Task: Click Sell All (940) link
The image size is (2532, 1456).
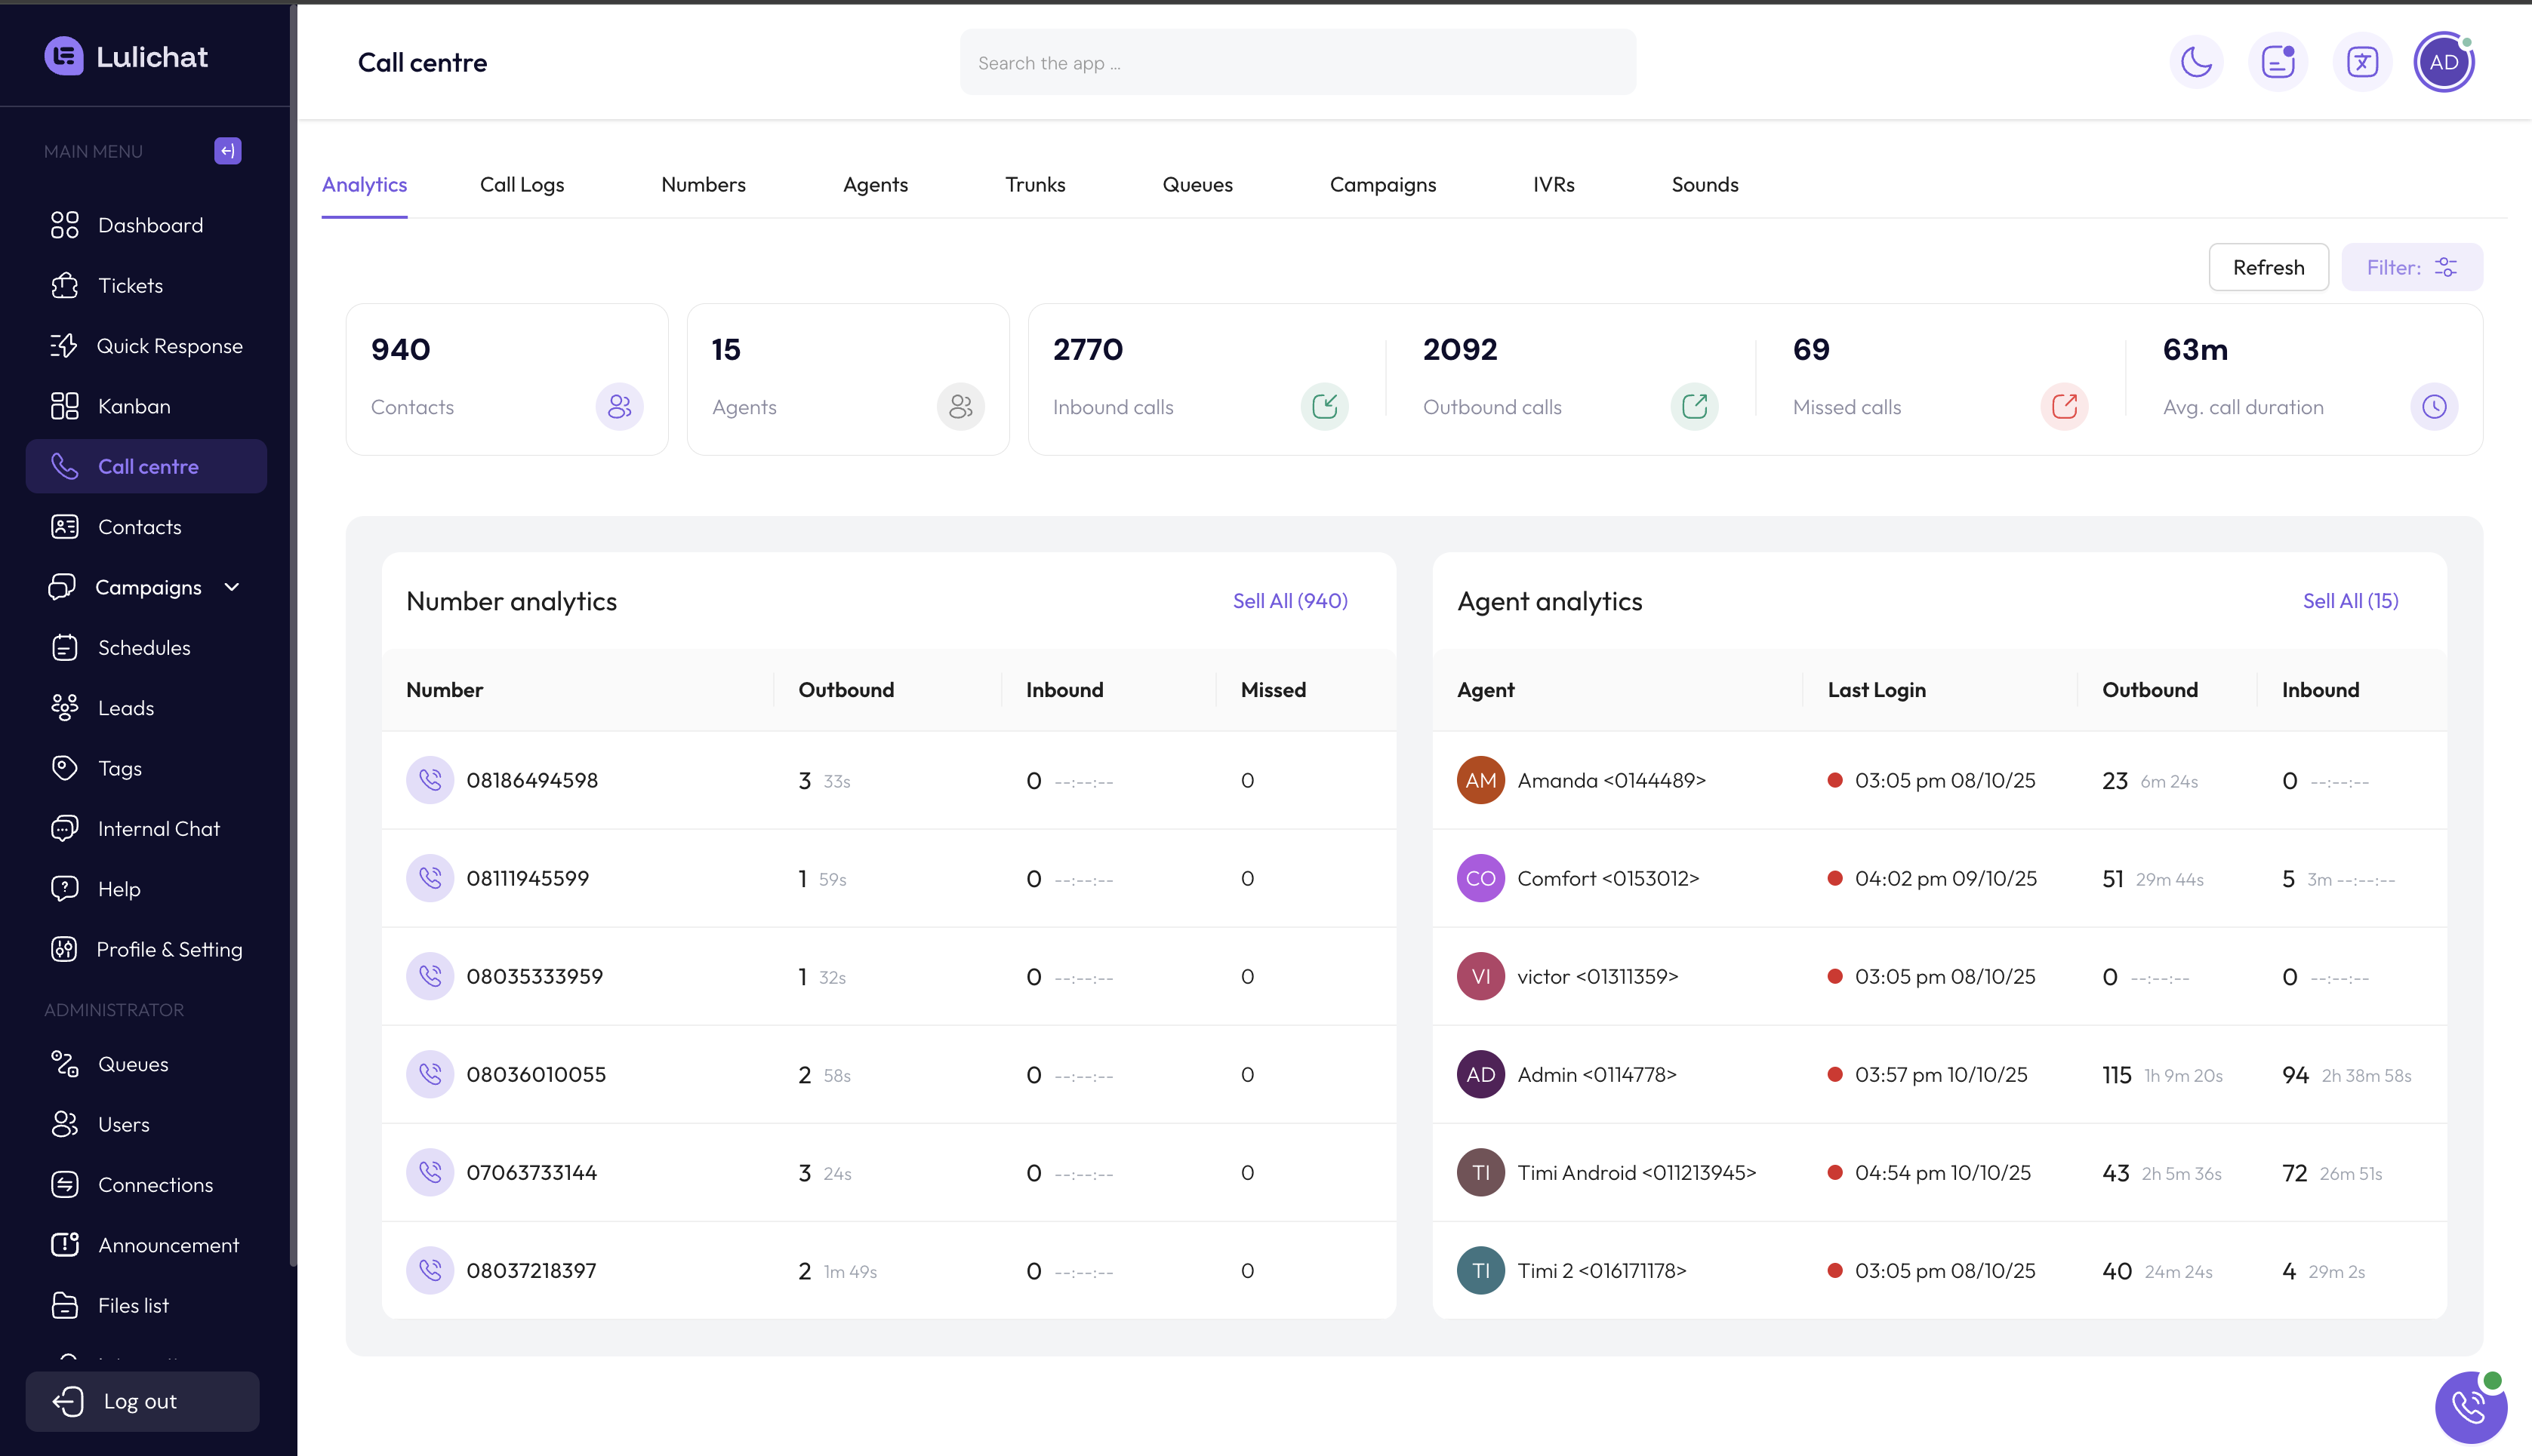Action: [1289, 601]
